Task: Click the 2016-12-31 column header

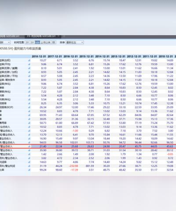Action: tap(70, 57)
